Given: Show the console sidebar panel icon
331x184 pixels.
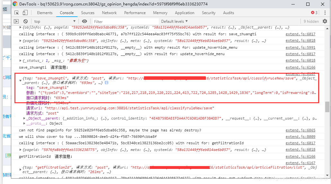Looking at the screenshot, I should click(x=16, y=21).
